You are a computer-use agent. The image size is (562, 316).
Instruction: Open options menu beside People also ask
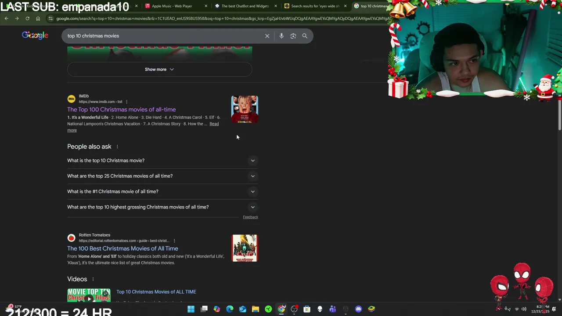(117, 147)
